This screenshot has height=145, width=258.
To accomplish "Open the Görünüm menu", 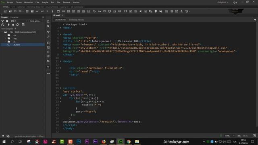I will [29, 2].
